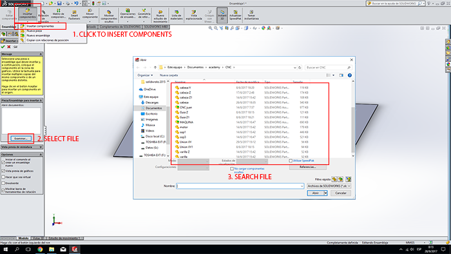Click the Referencias... button
The image size is (451, 254).
(308, 167)
